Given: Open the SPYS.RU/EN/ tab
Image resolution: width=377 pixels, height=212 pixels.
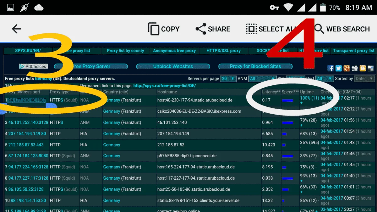Looking at the screenshot, I should pos(28,51).
